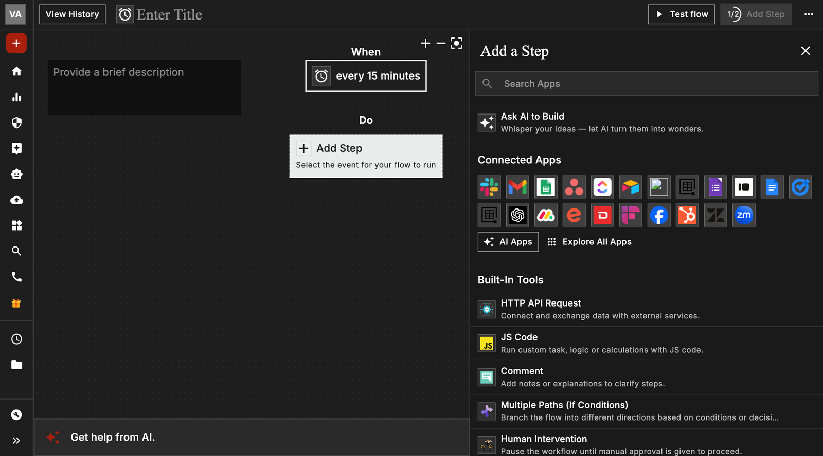Select the Gmail connected app icon

coord(517,187)
